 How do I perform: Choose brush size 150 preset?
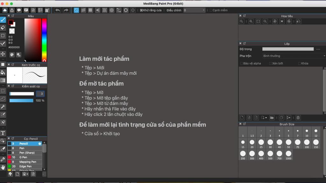316,143
